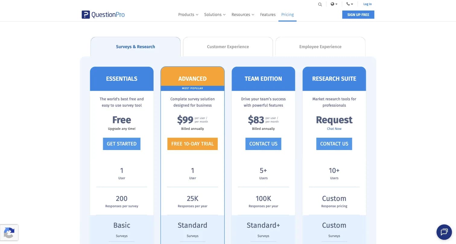Open the phone contact dropdown
Viewport: 456px width, 244px height.
pyautogui.click(x=350, y=4)
